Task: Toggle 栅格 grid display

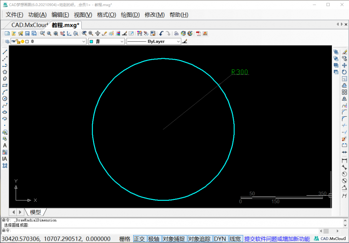Action: click(124, 239)
